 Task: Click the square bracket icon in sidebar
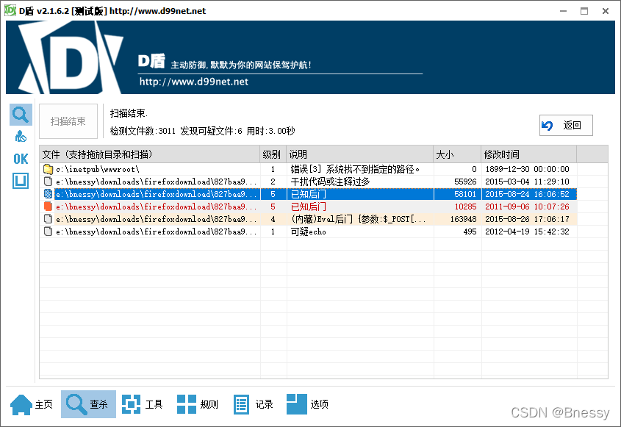21,181
